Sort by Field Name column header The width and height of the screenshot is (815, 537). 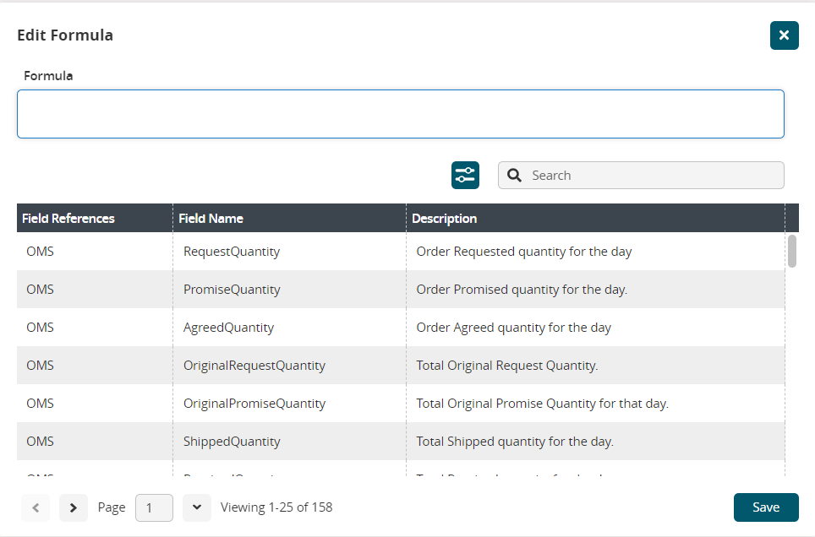point(211,219)
